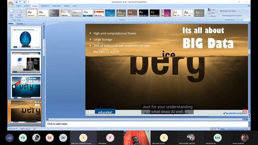Open the Office Button menu
Image resolution: width=258 pixels, height=145 pixels.
[11, 4]
